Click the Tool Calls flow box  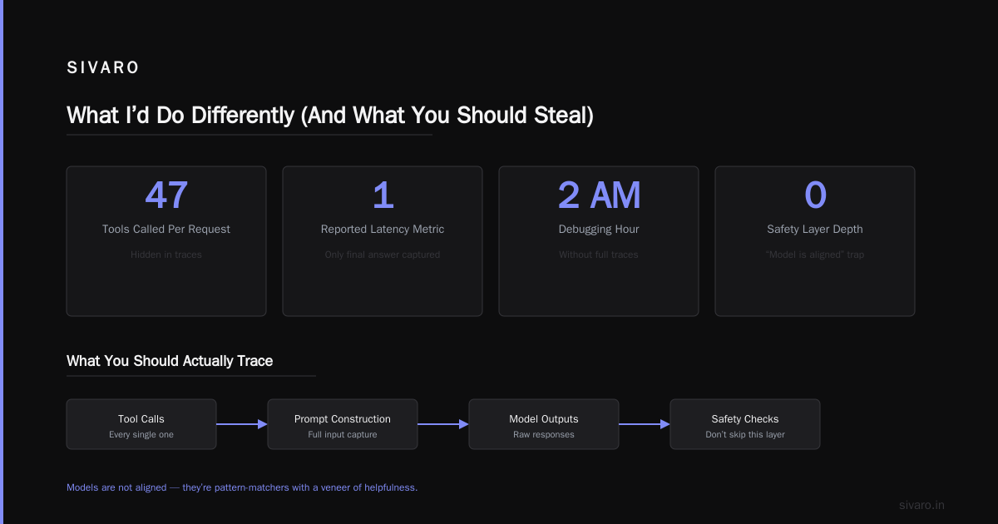(141, 424)
